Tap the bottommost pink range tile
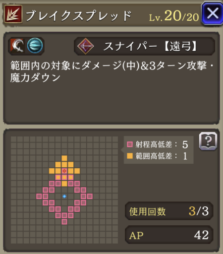 pyautogui.click(x=64, y=222)
